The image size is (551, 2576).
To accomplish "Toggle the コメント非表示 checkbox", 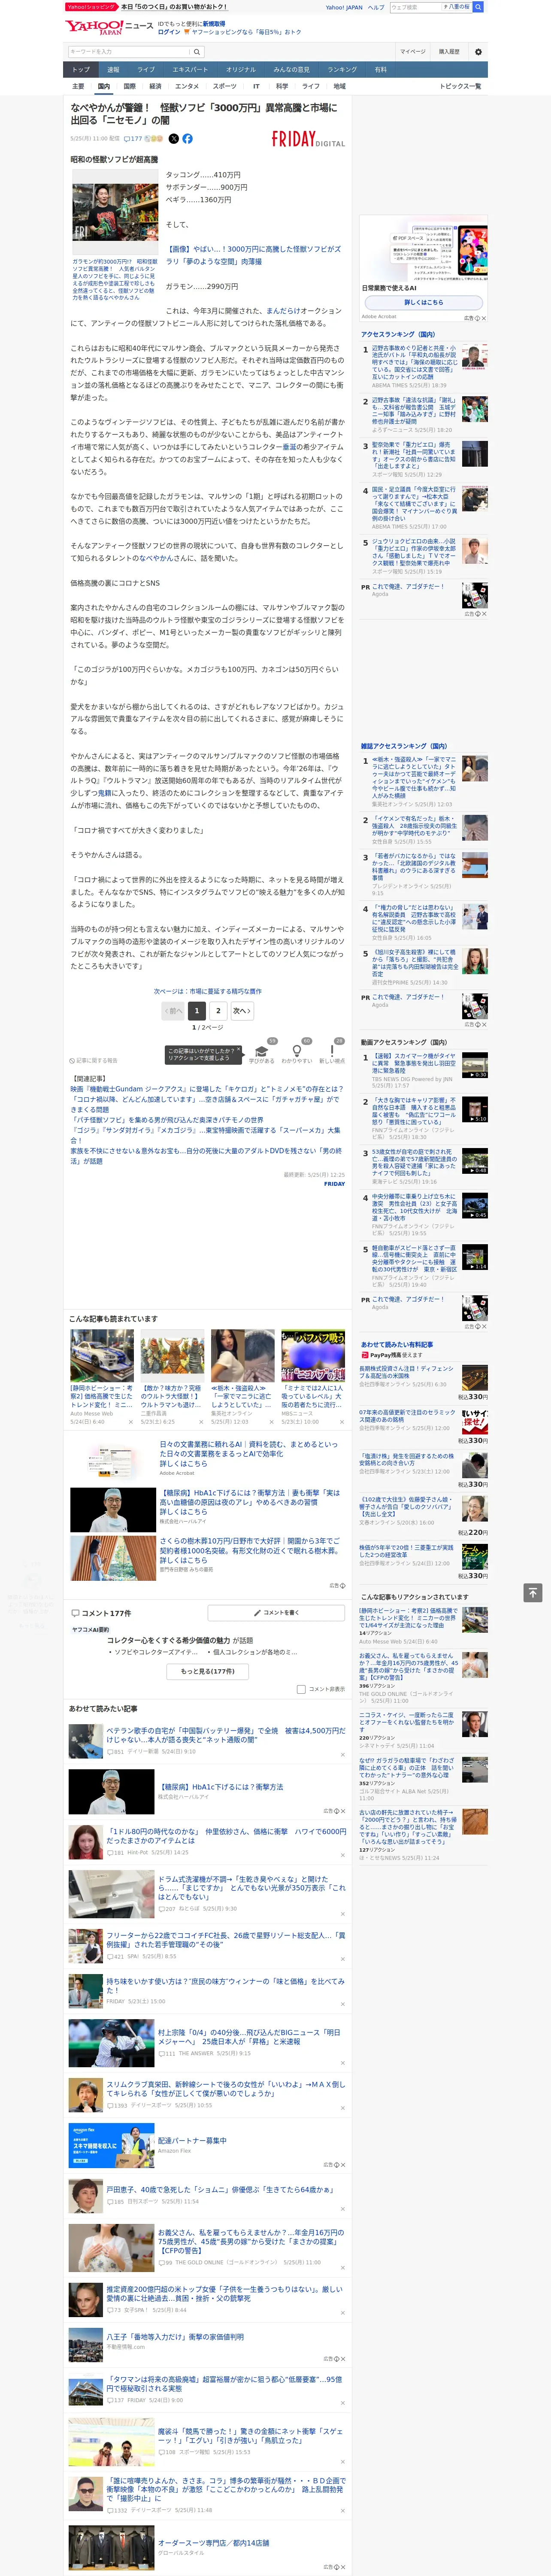I will [x=301, y=1689].
